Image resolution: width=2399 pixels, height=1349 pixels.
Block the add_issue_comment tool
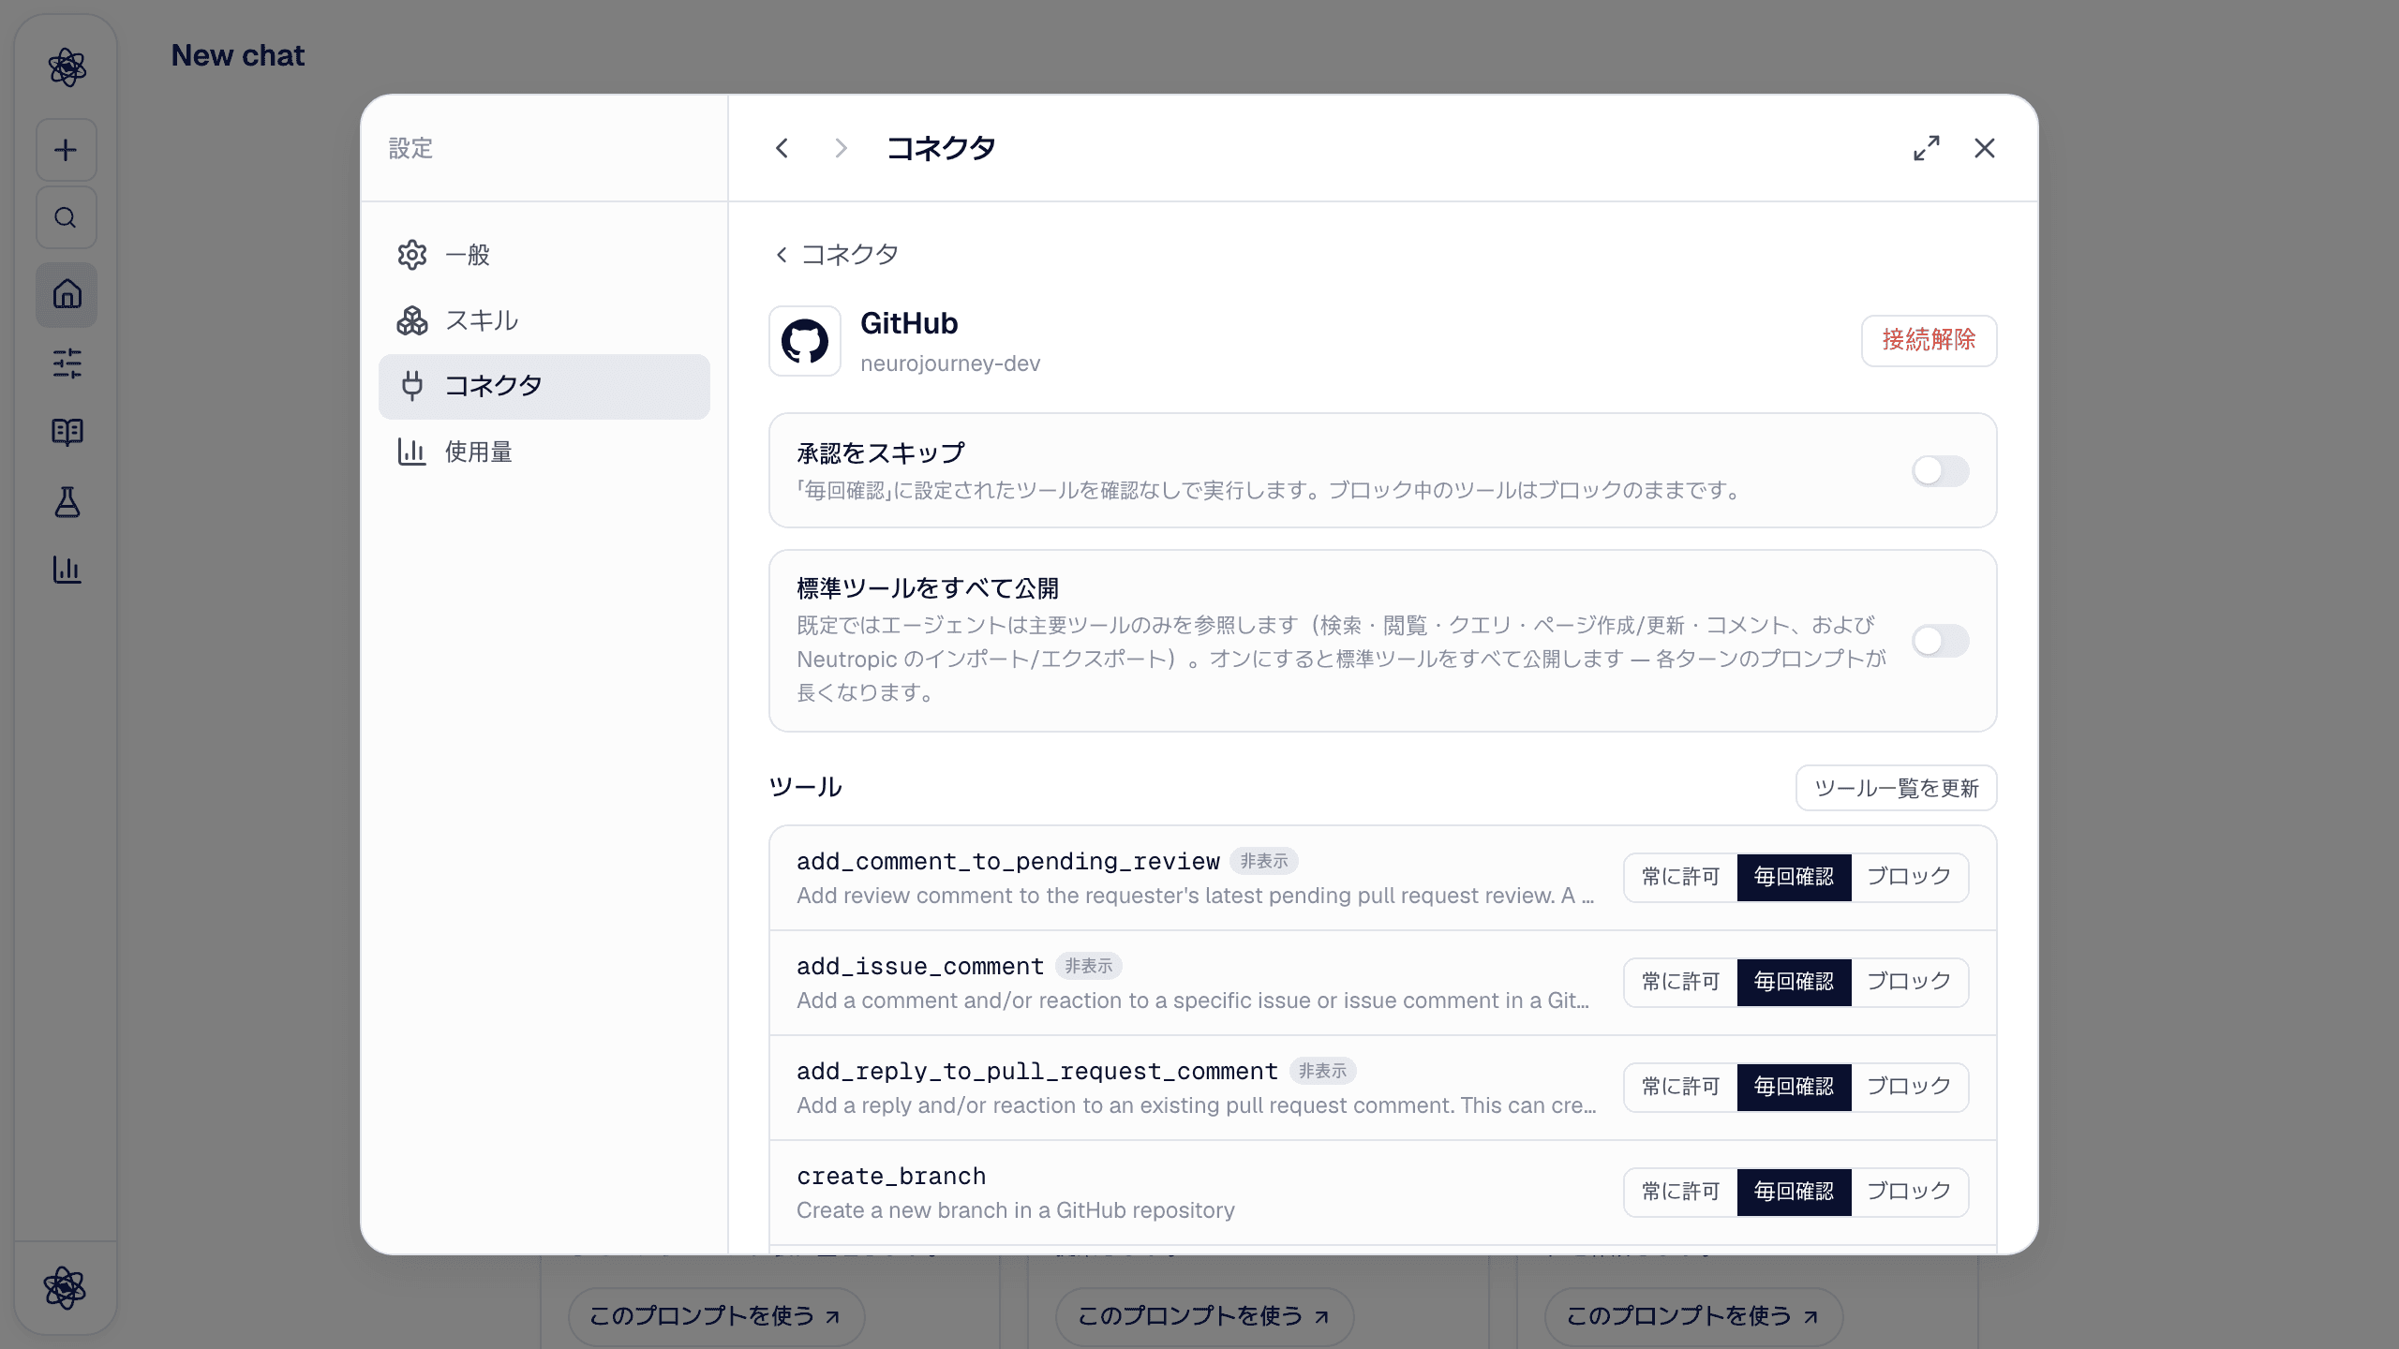(x=1909, y=982)
